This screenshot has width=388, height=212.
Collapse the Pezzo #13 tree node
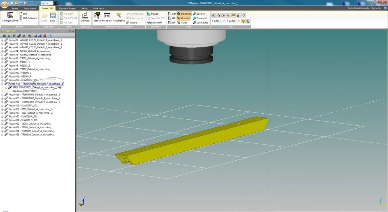(x=2, y=84)
